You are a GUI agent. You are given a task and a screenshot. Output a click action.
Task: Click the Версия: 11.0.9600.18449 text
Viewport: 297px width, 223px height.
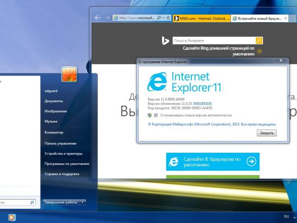(166, 99)
